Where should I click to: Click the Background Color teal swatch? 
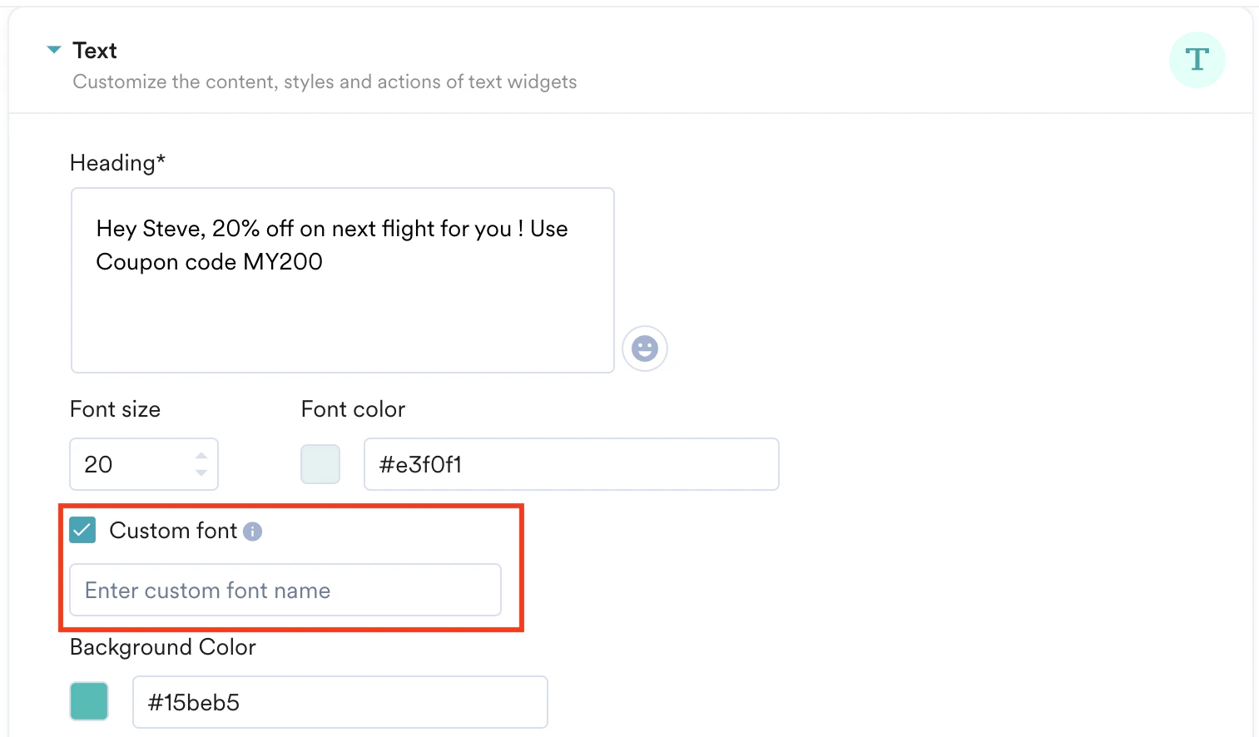tap(88, 701)
